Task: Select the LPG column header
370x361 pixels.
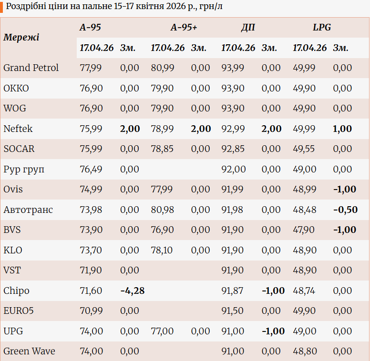Action: pyautogui.click(x=322, y=28)
